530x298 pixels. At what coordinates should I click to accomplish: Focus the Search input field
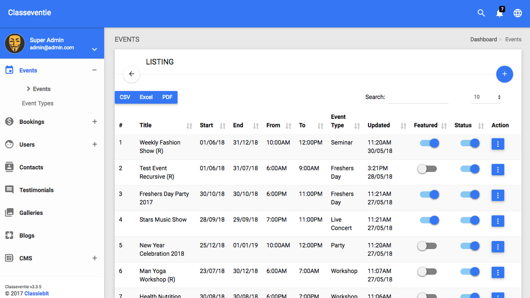click(418, 97)
